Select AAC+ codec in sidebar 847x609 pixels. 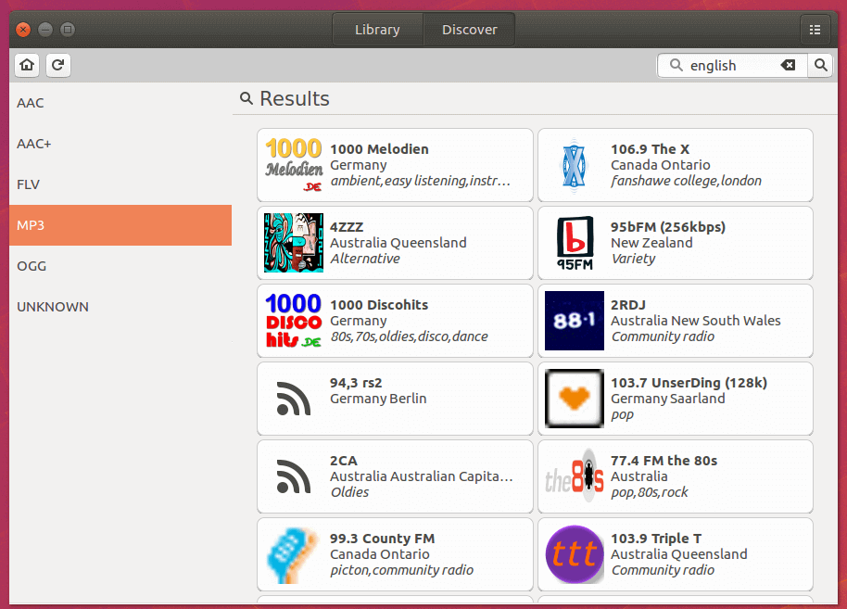[x=120, y=144]
